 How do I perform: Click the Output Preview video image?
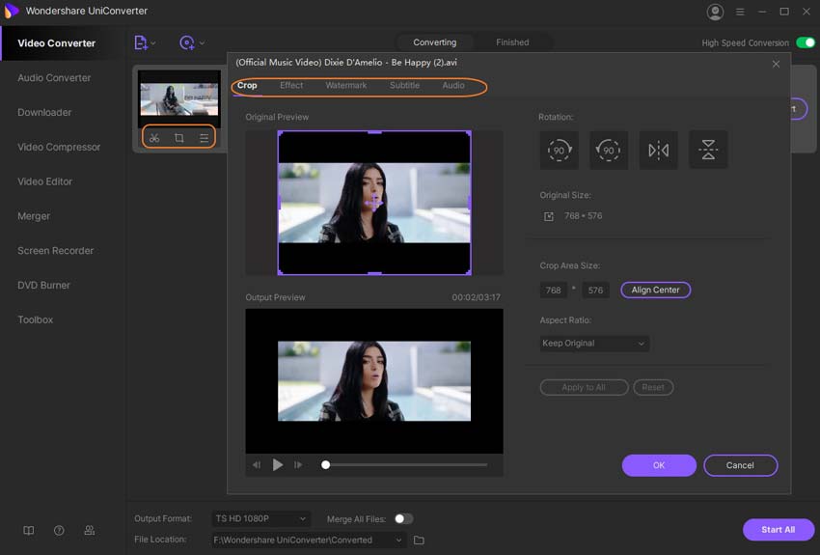click(374, 381)
